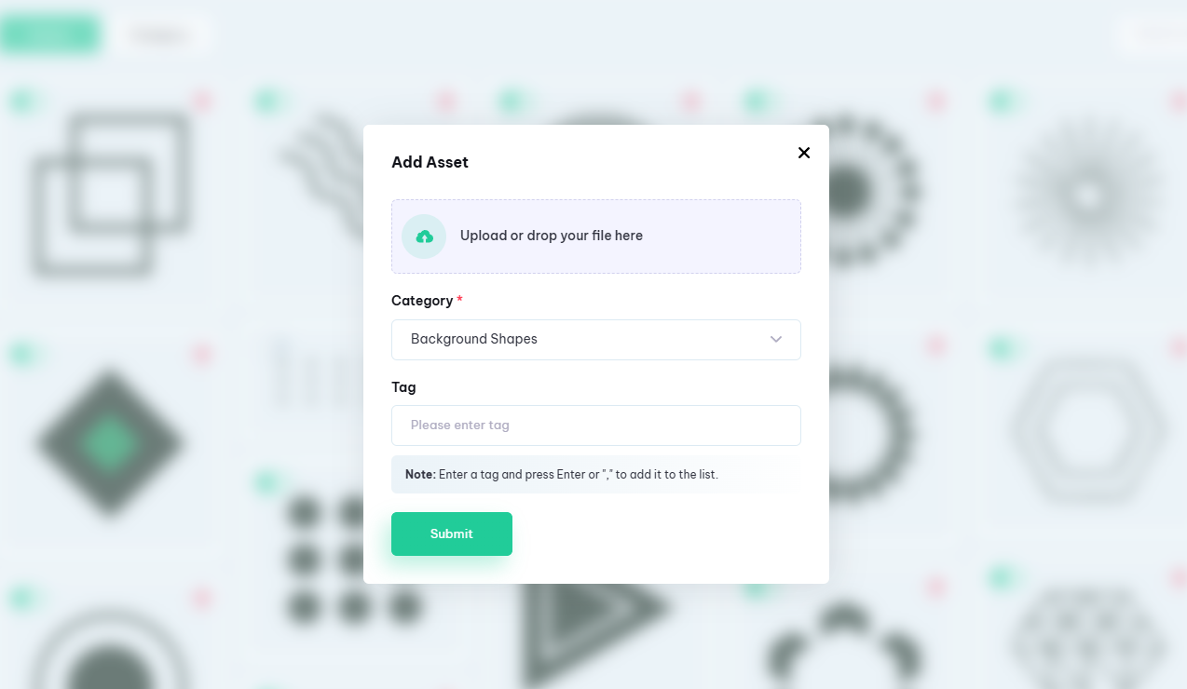
Task: Click the cloud upload icon
Action: coord(424,236)
